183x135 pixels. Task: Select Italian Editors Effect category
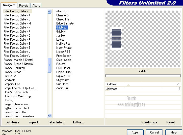coord(16,112)
